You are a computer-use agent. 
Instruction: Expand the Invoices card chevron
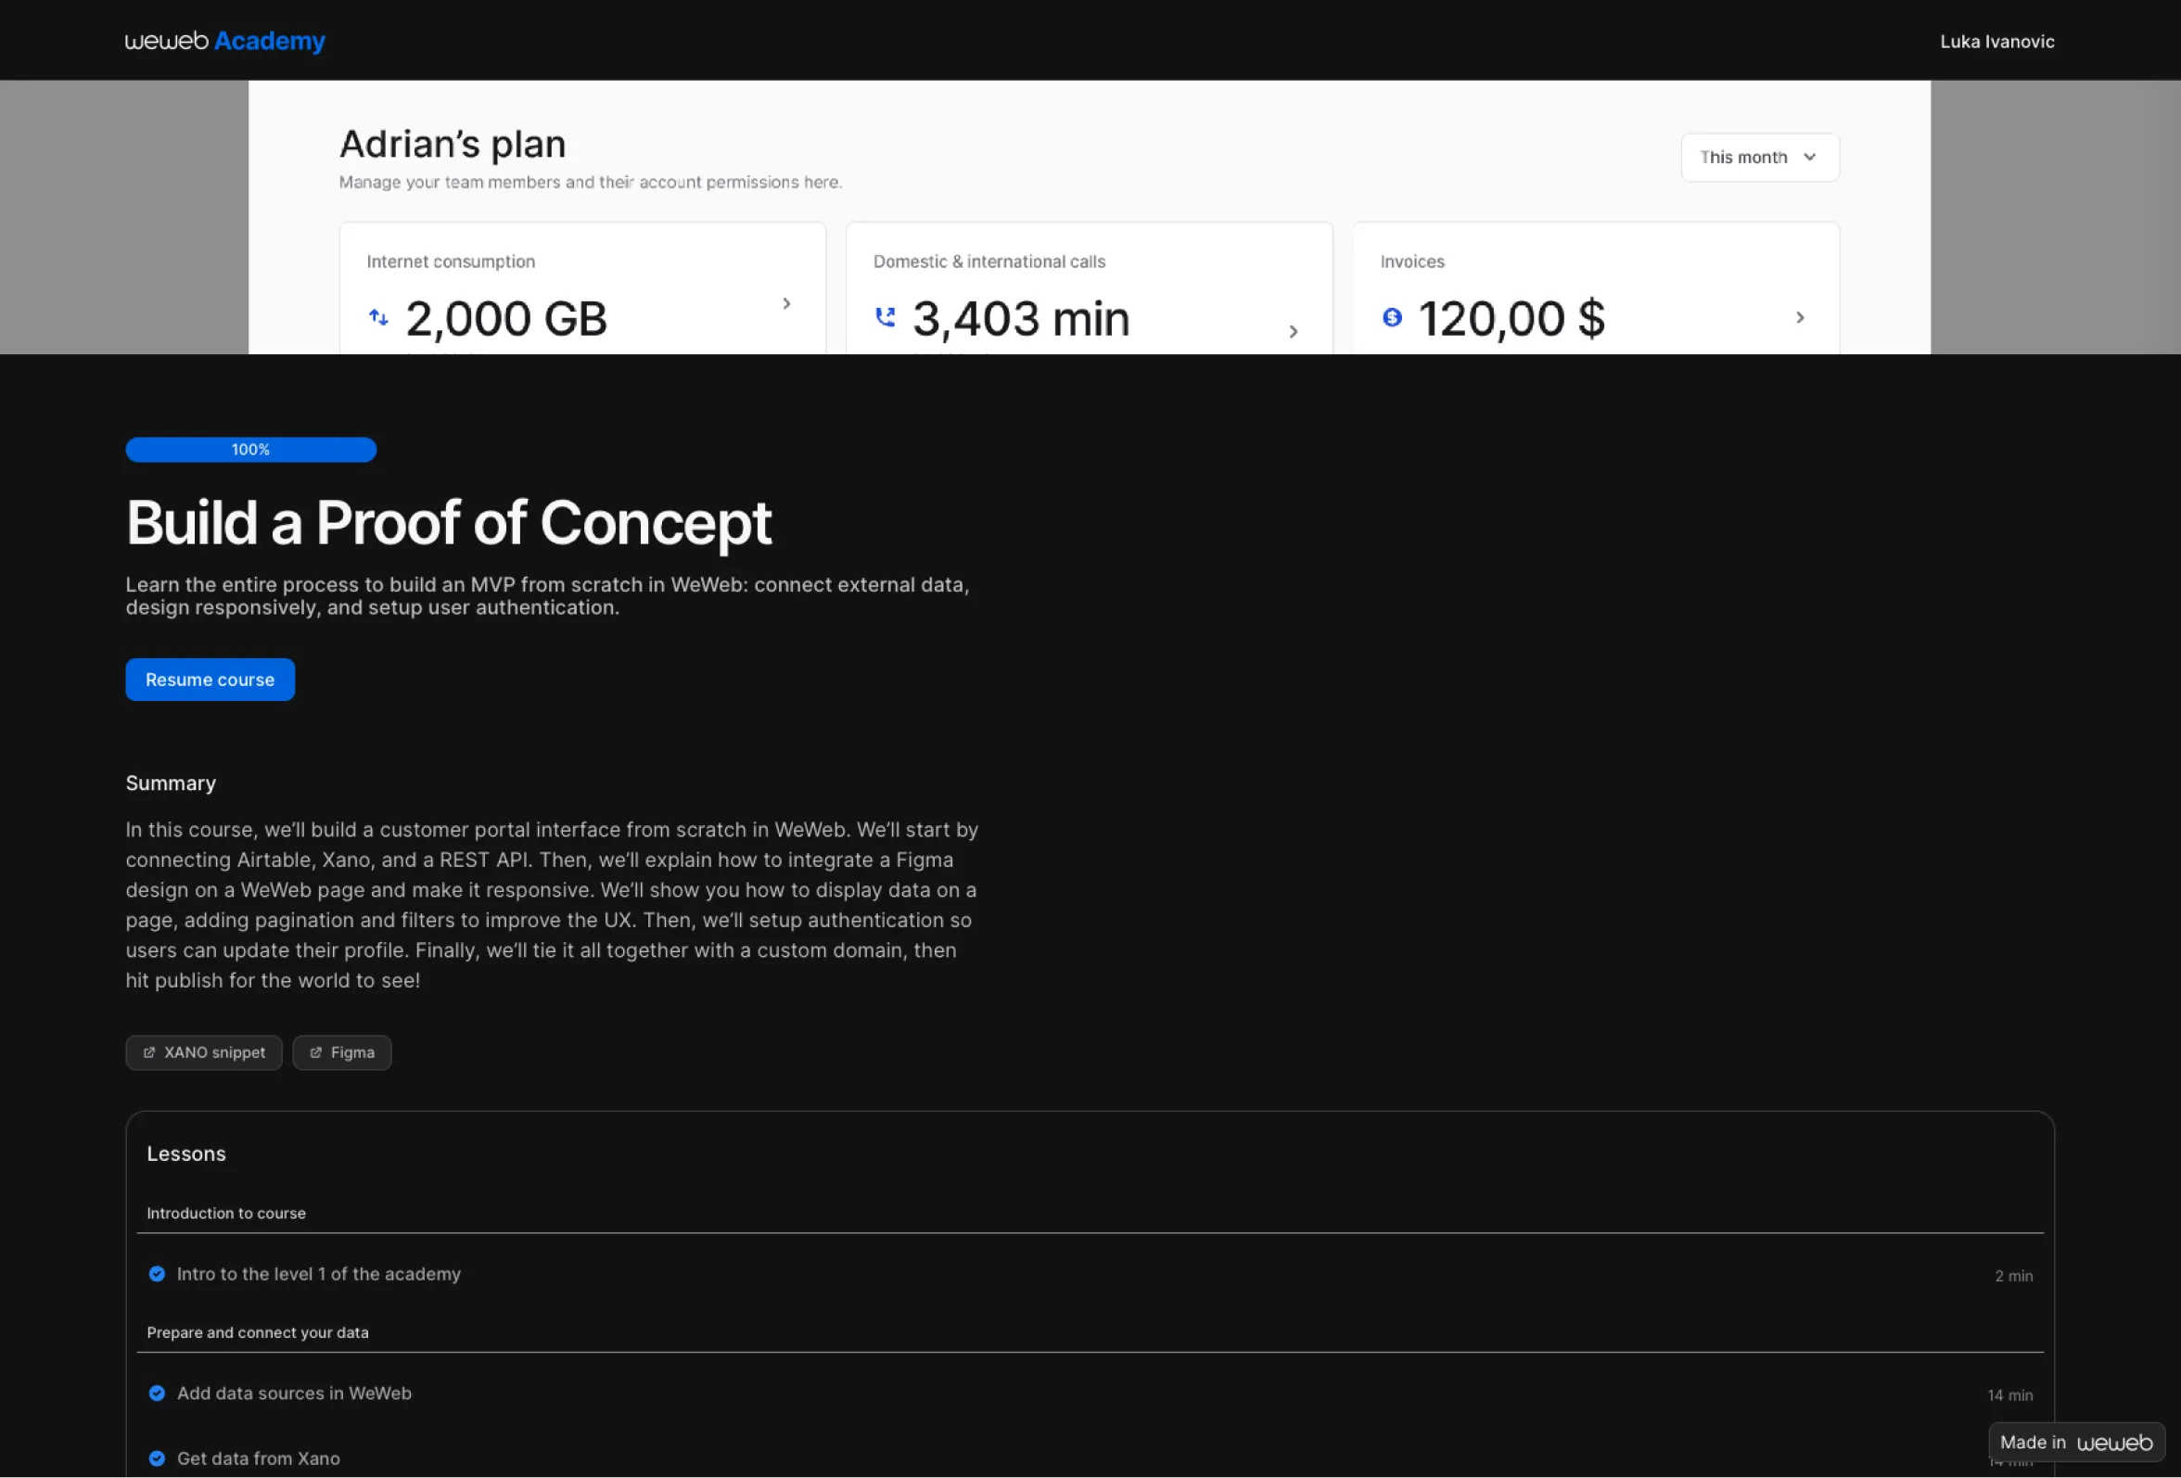click(1799, 317)
